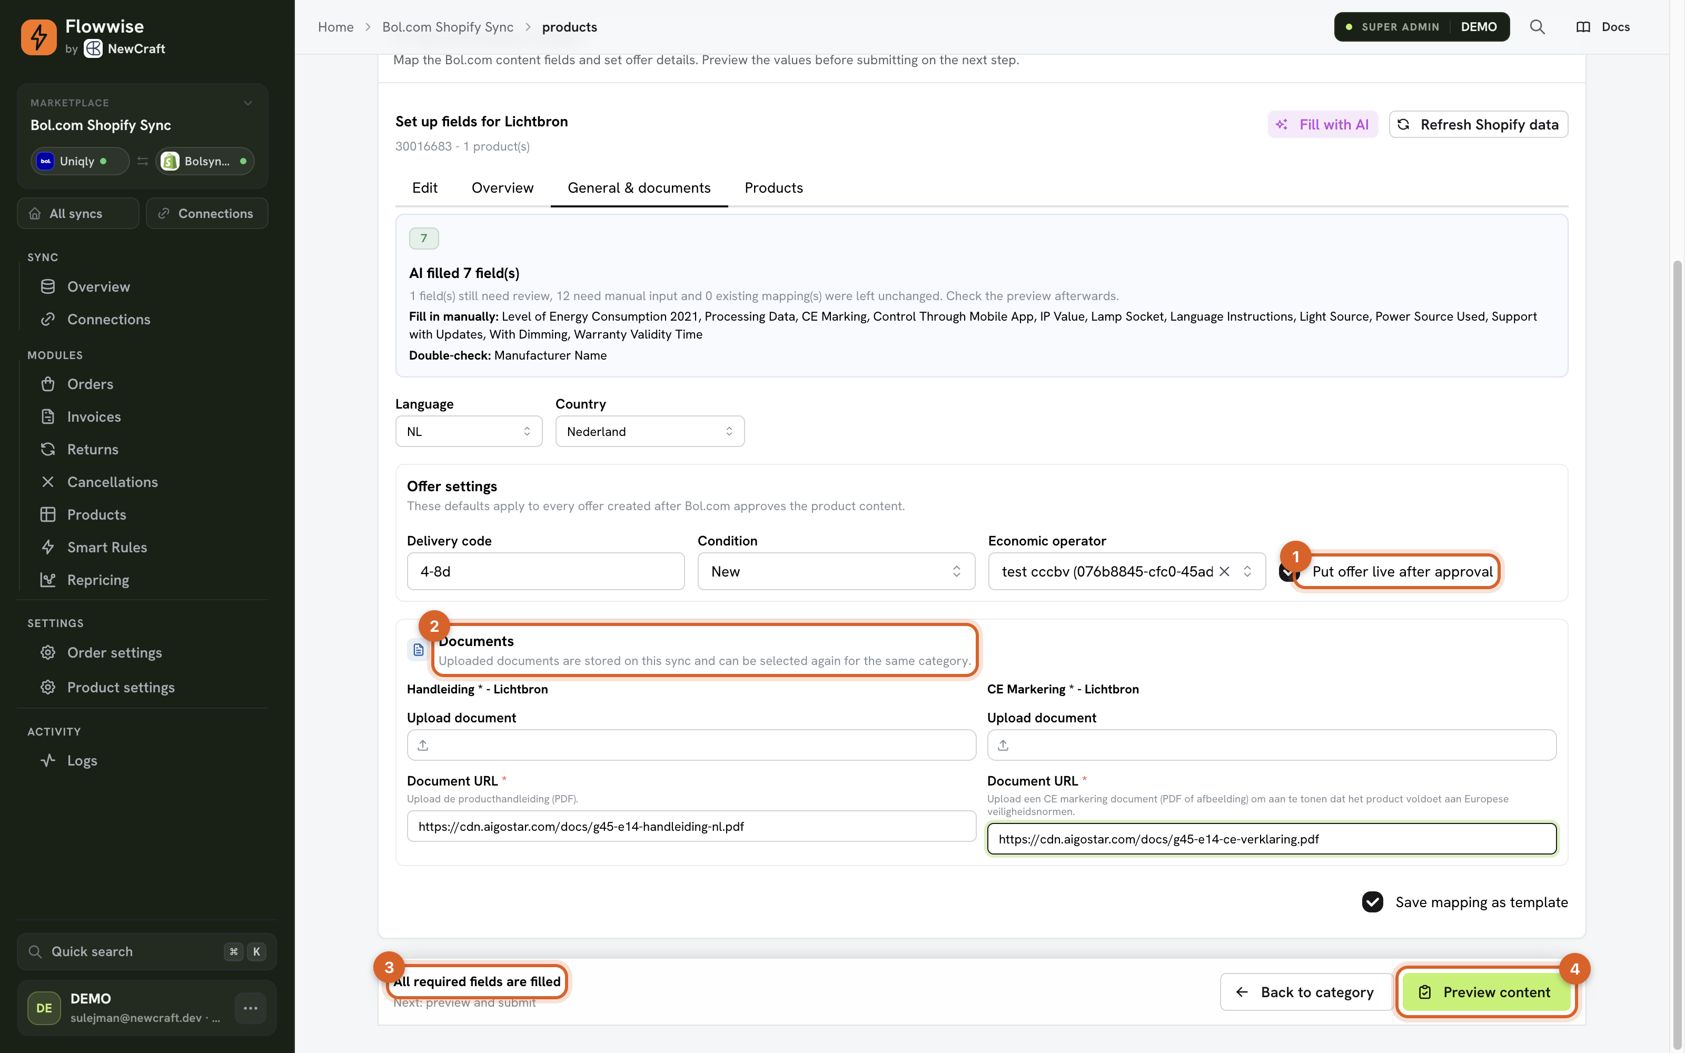Click the SUPER ADMIN DEMO badge
The width and height of the screenshot is (1685, 1053).
[1421, 27]
